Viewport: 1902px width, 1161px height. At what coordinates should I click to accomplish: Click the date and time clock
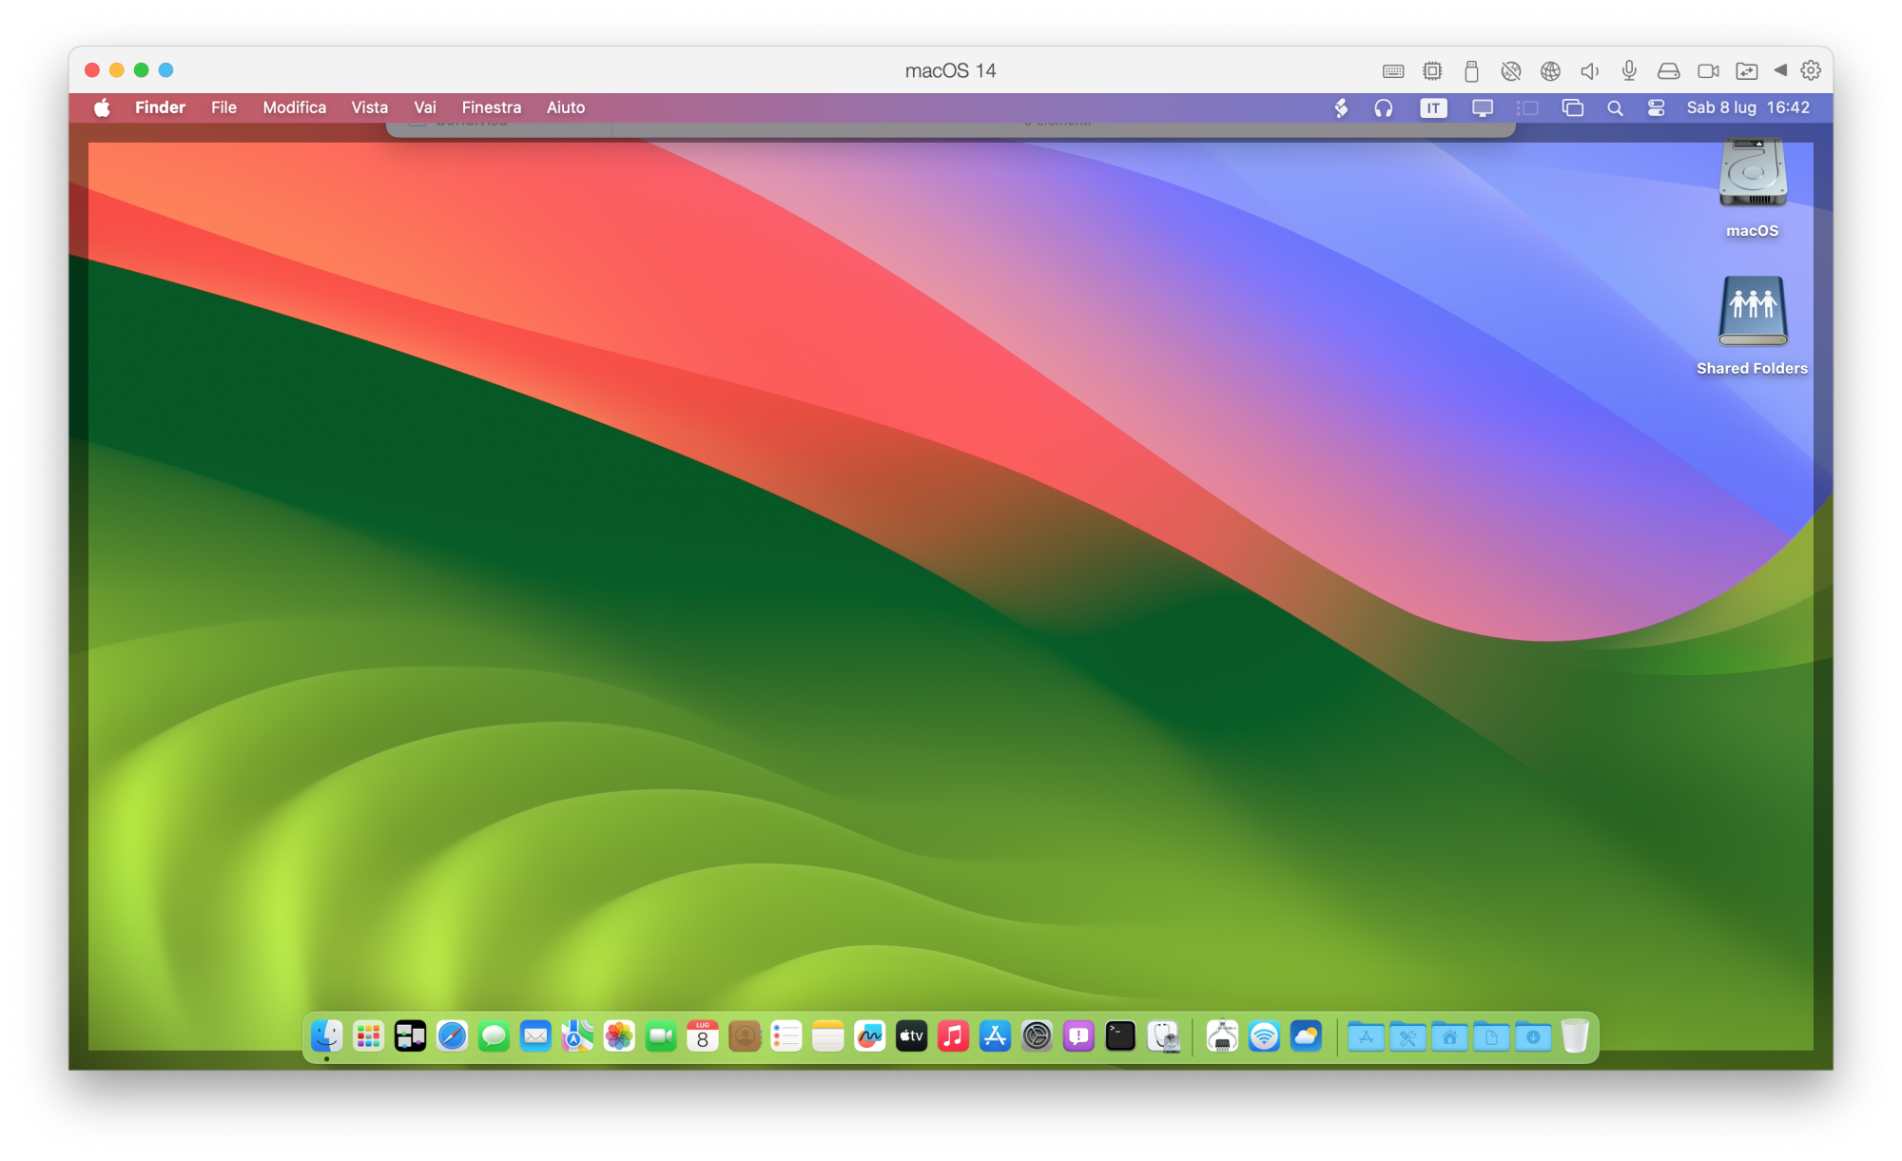(x=1747, y=108)
